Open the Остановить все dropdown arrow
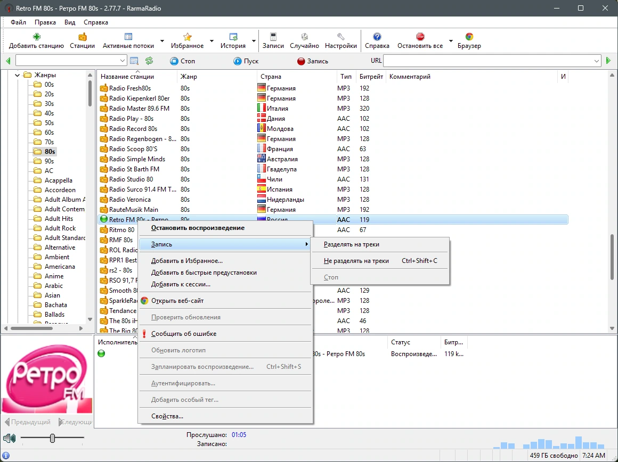Viewport: 618px width, 462px height. (451, 41)
